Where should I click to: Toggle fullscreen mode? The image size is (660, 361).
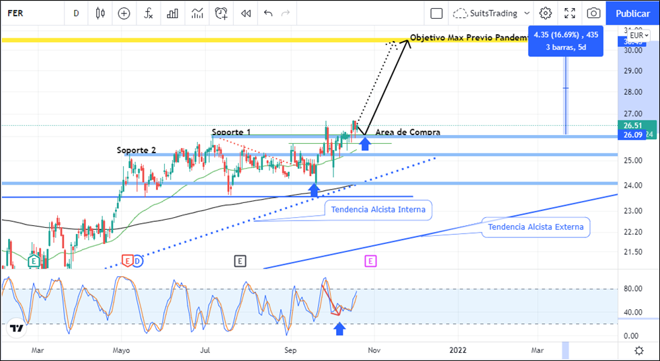(x=570, y=13)
